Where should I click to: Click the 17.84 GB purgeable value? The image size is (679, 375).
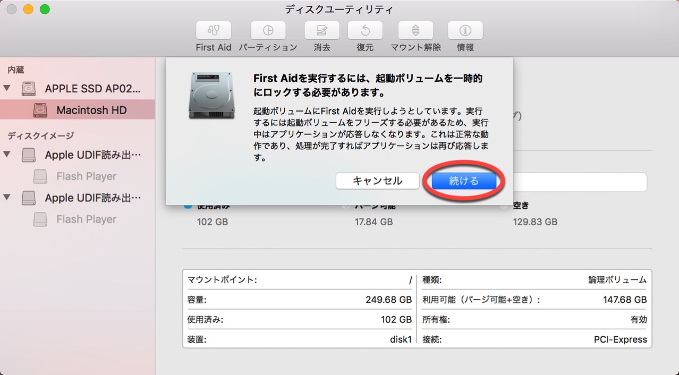click(x=374, y=222)
